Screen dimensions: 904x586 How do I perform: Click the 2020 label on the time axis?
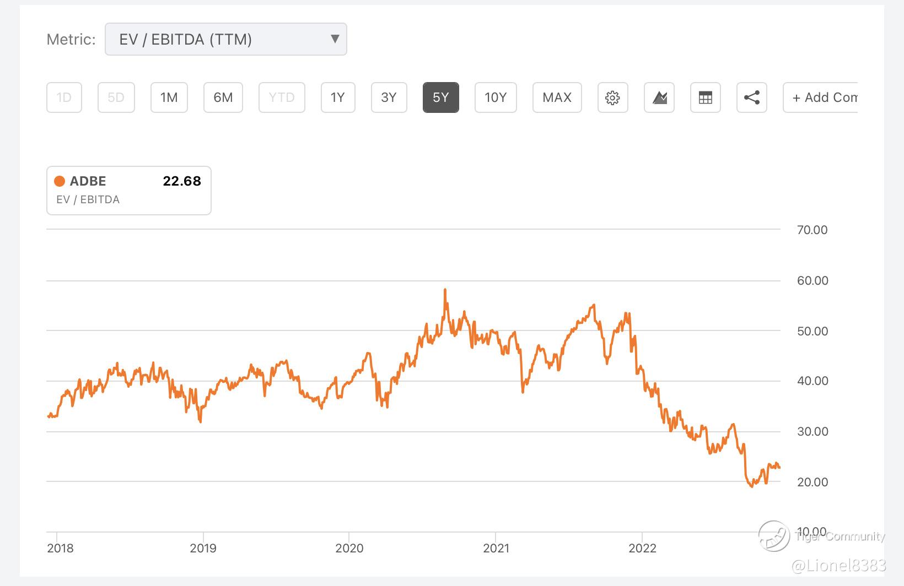349,548
